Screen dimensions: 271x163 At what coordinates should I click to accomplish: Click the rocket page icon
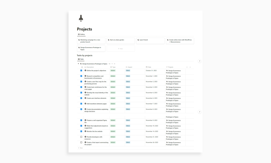81,18
